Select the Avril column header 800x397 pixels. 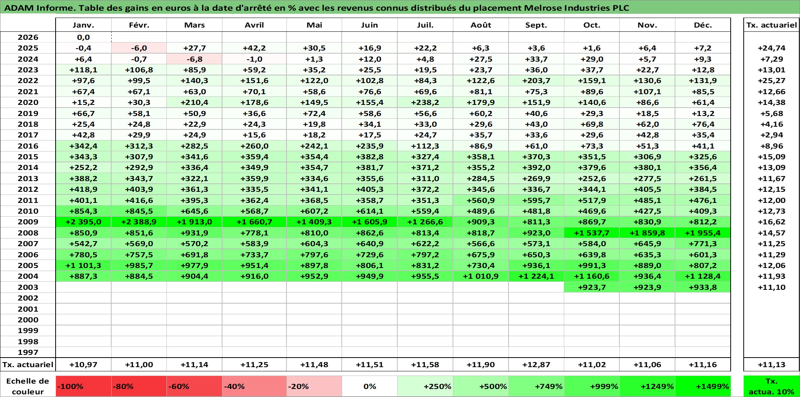254,25
